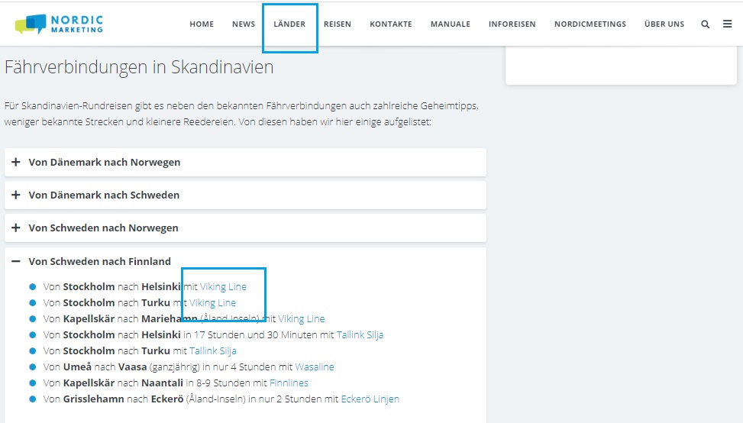The width and height of the screenshot is (743, 423).
Task: Open Viking Line link for Stockholm–Helsinki
Action: click(223, 286)
